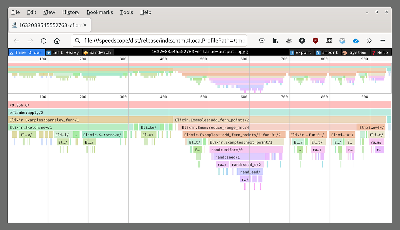The height and width of the screenshot is (230, 400).
Task: Click the blue cloud checkmark extension icon
Action: 356,41
